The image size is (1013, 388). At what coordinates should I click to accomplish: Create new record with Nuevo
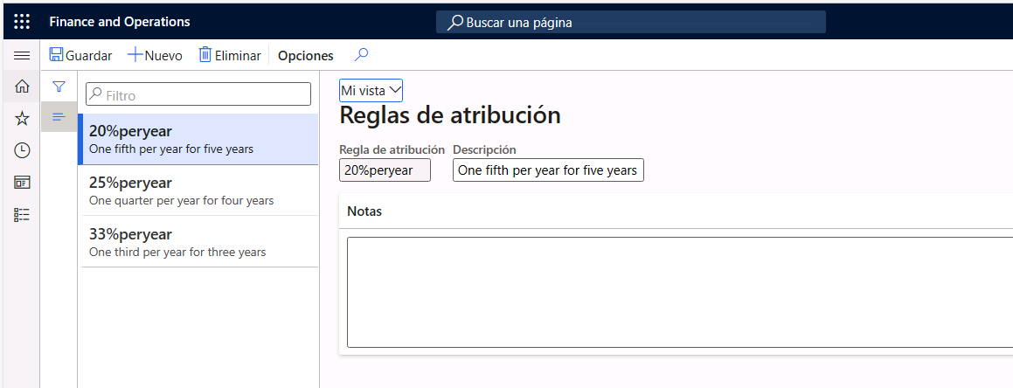[155, 56]
